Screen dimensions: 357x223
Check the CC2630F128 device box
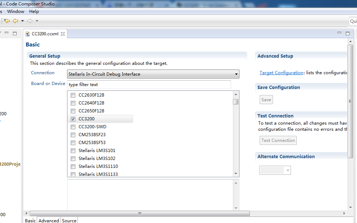coord(73,95)
